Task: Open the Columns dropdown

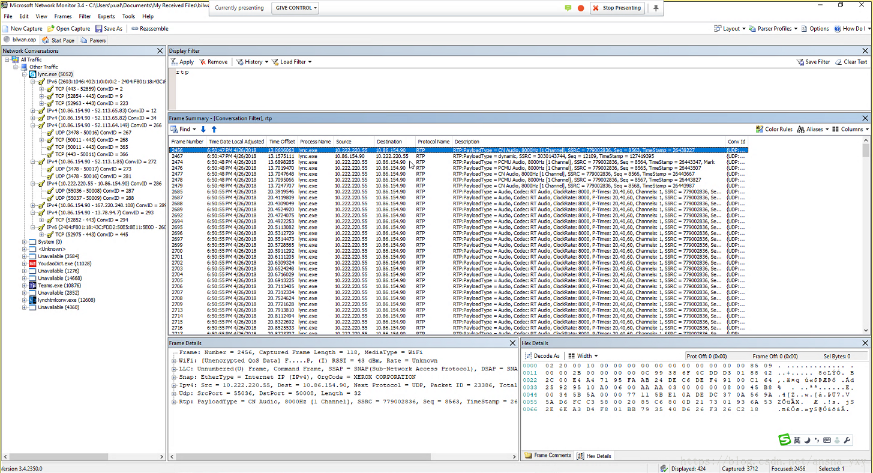Action: tap(850, 129)
